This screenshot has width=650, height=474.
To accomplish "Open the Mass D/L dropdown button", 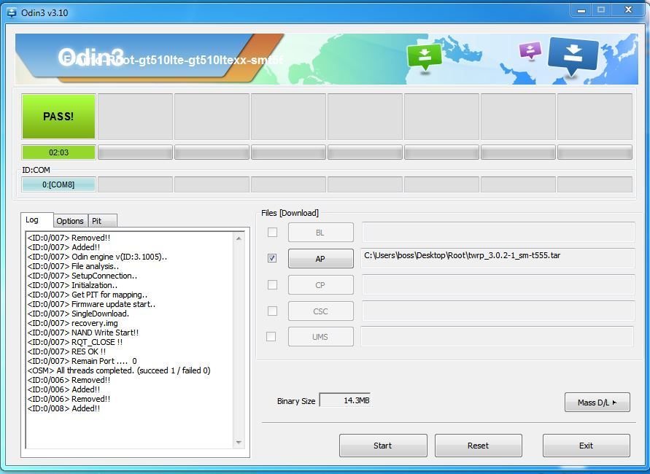I will pyautogui.click(x=597, y=403).
